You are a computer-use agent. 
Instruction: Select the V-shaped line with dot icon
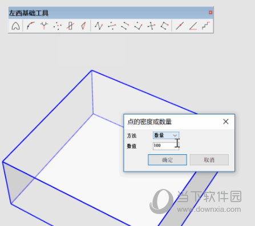(138, 26)
